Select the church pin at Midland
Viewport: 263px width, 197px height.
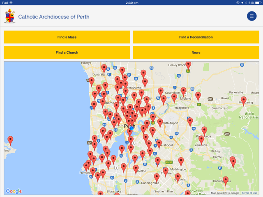click(x=183, y=92)
